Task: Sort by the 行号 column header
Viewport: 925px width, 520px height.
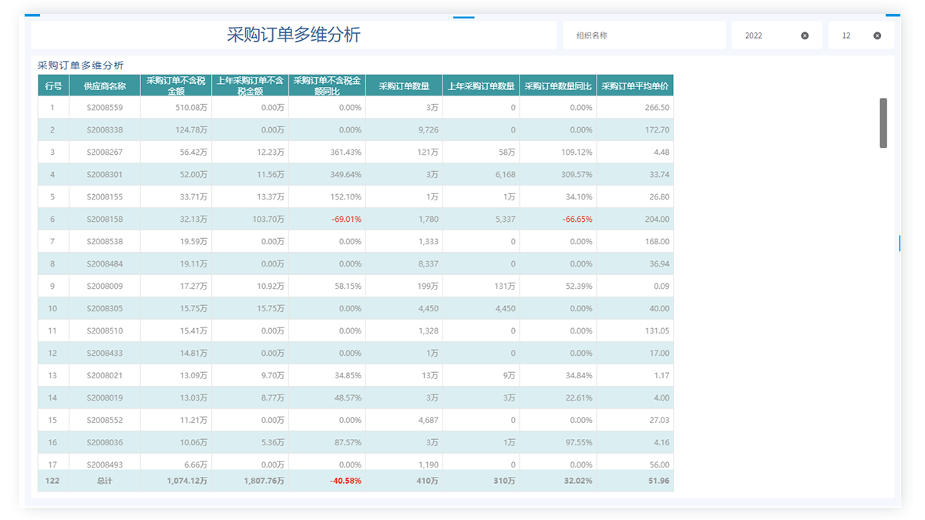Action: click(x=53, y=86)
